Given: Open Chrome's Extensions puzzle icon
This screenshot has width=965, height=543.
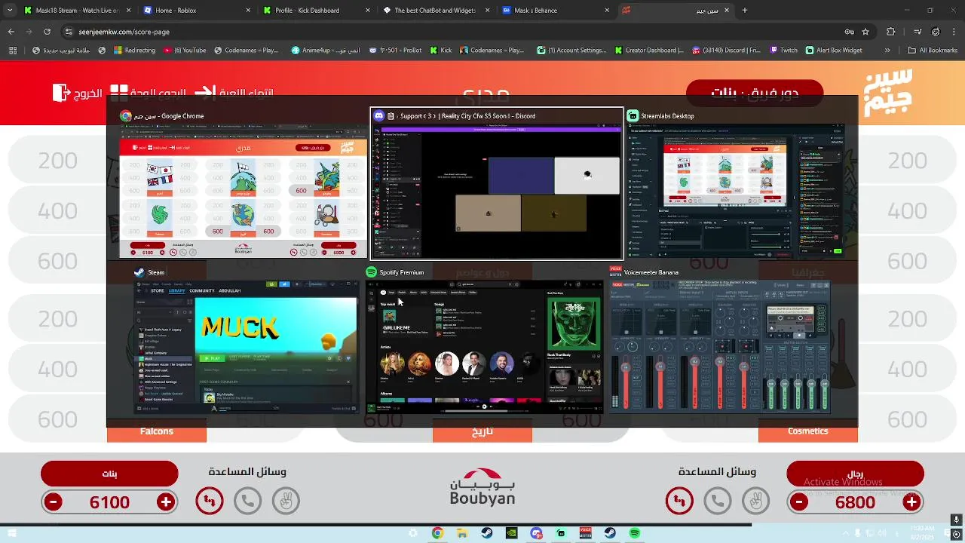Looking at the screenshot, I should point(891,32).
